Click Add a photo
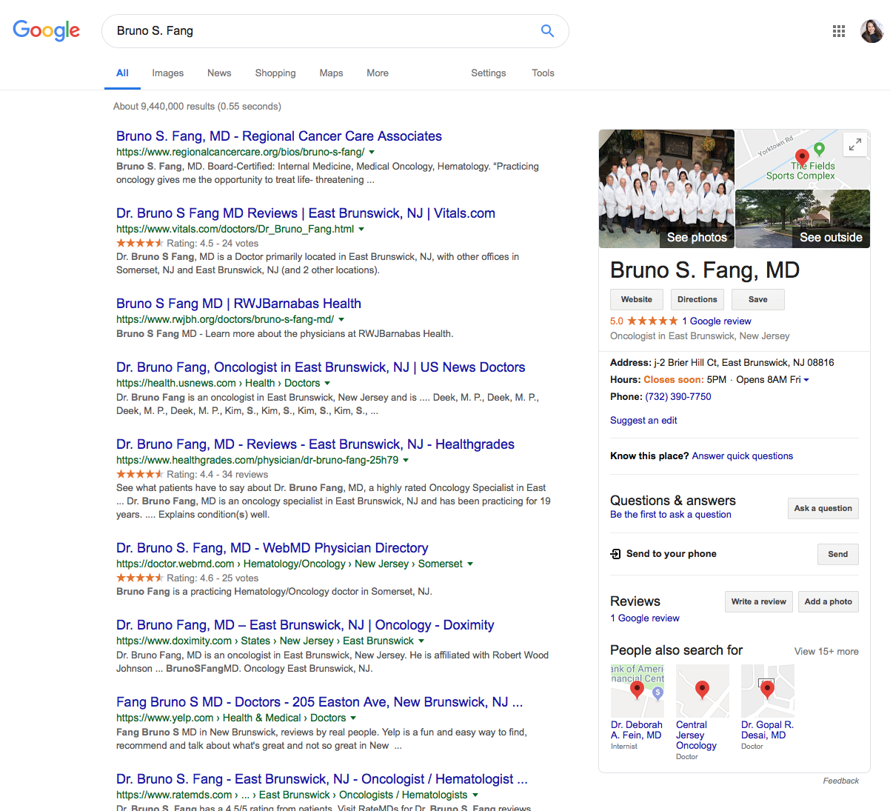The height and width of the screenshot is (811, 890). [x=829, y=601]
